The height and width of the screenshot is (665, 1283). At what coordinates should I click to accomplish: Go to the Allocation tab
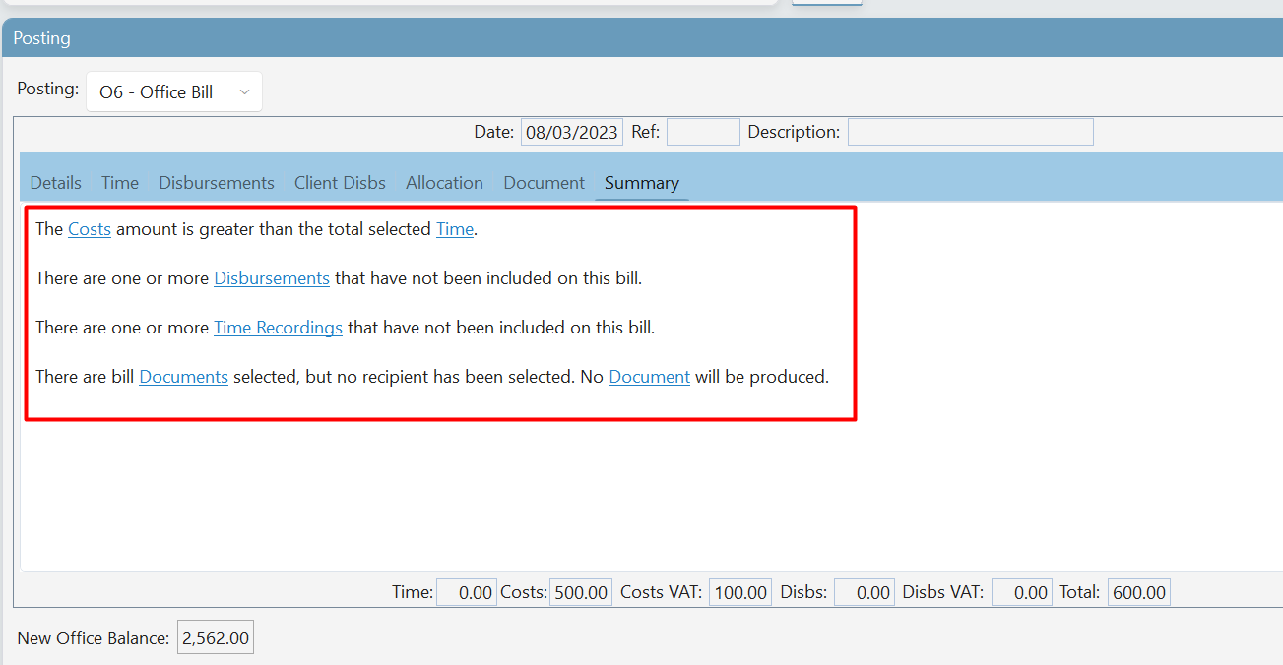(x=445, y=183)
